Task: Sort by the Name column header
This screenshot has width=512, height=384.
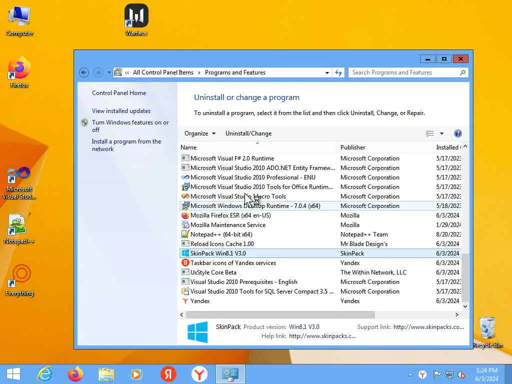Action: click(258, 147)
